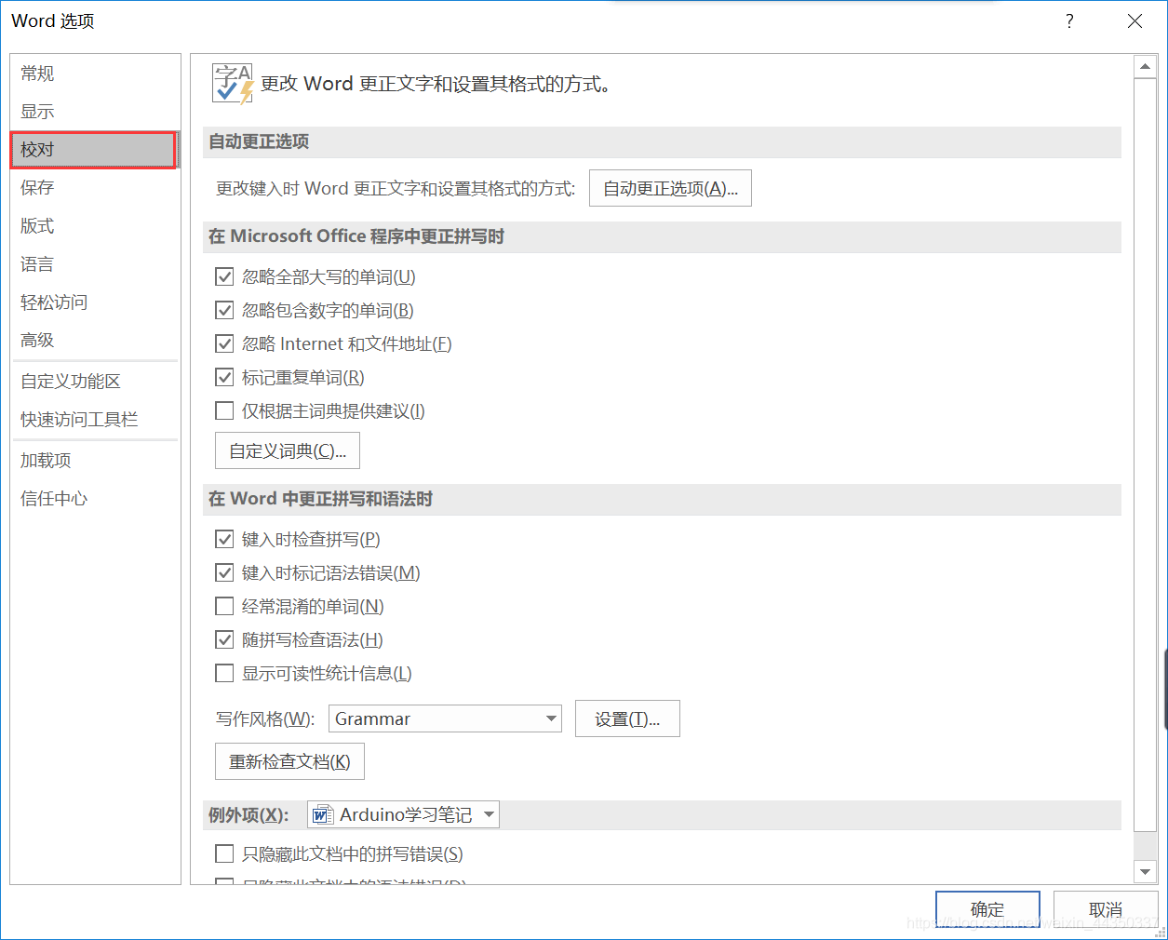Image resolution: width=1168 pixels, height=940 pixels.
Task: Enable 显示可读性统计信息 checkbox
Action: 224,674
